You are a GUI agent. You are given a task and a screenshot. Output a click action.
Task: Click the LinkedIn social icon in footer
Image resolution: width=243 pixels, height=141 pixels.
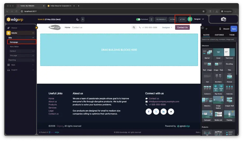163,112
